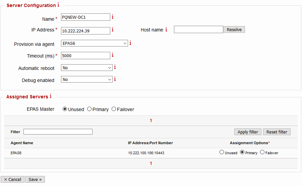
Task: Click the info icon next to Host name
Action: pos(166,30)
